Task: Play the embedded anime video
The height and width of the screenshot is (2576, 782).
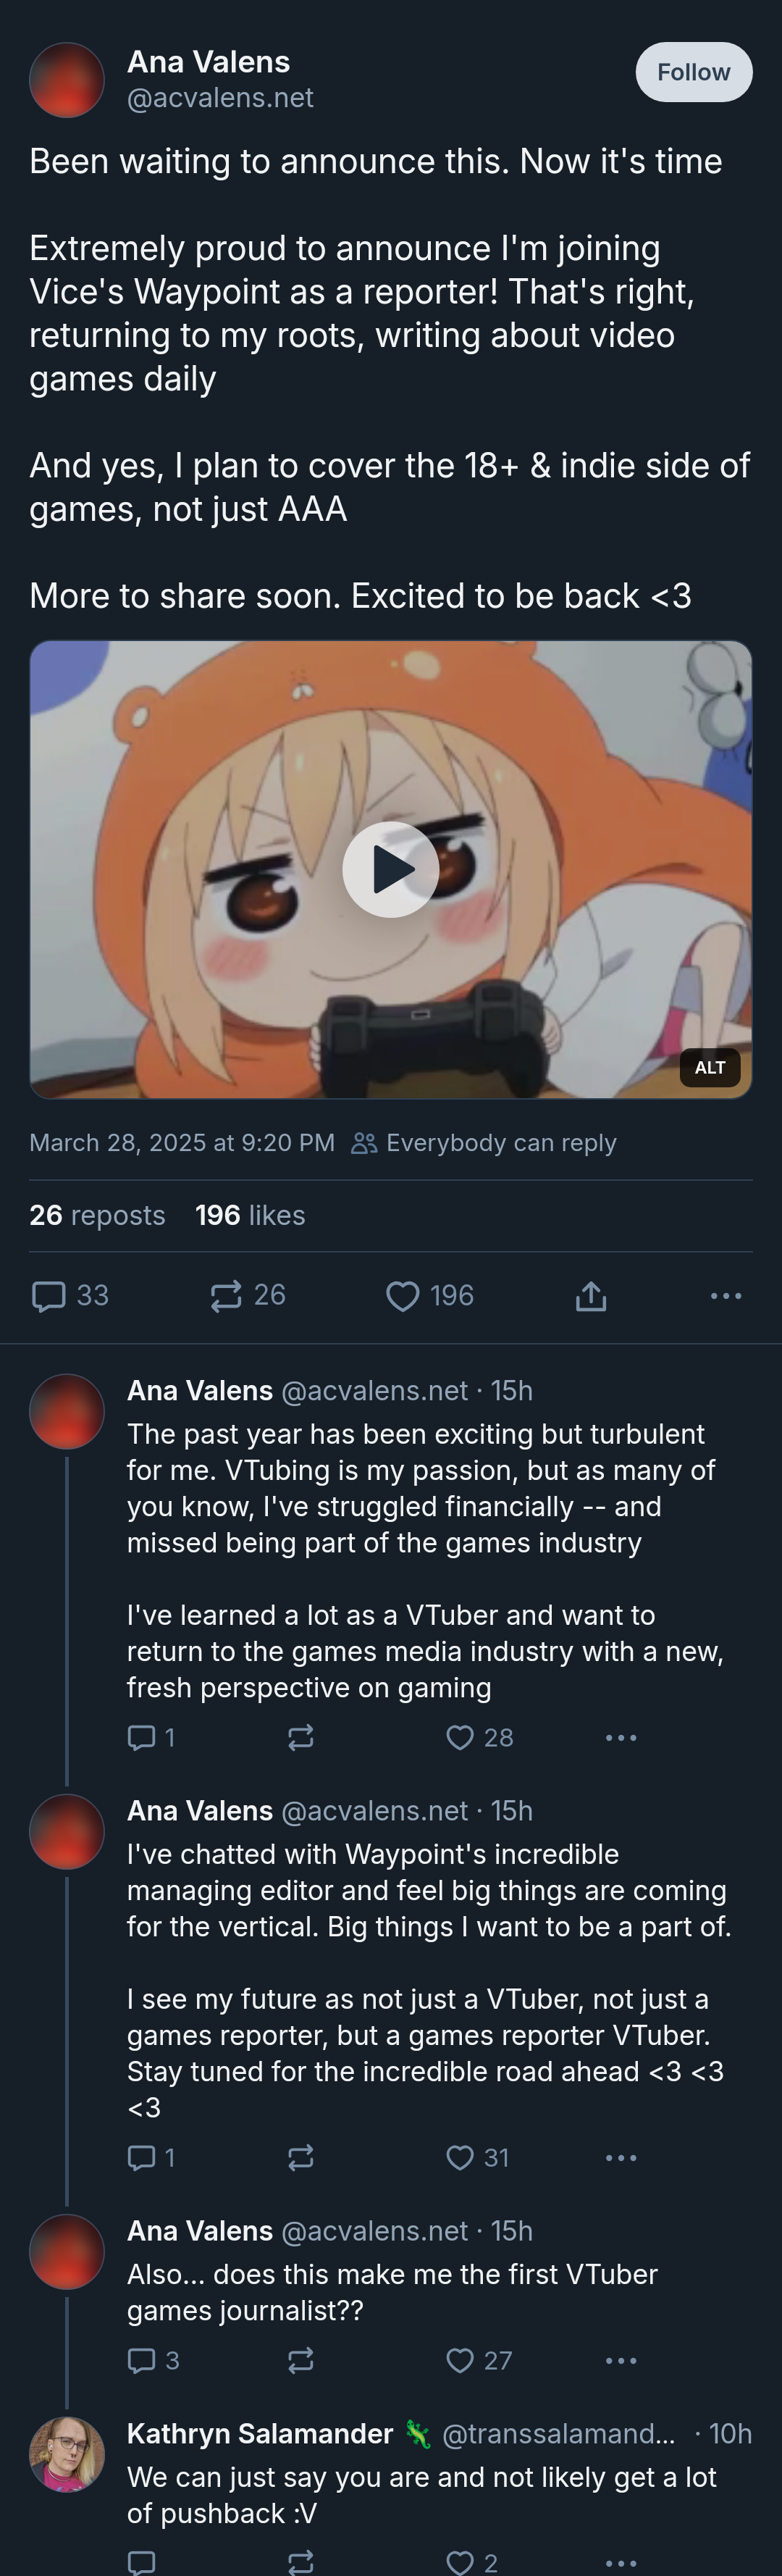Action: tap(390, 869)
